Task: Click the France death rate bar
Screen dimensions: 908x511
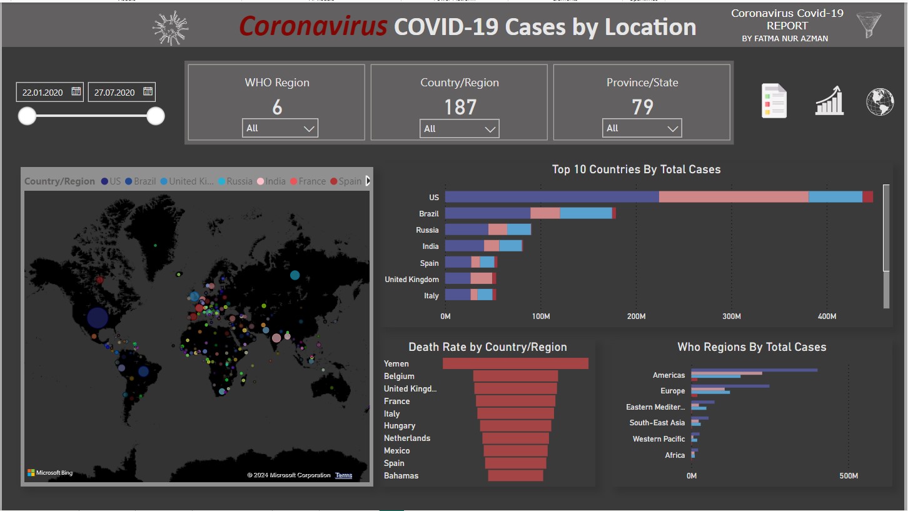Action: 515,401
